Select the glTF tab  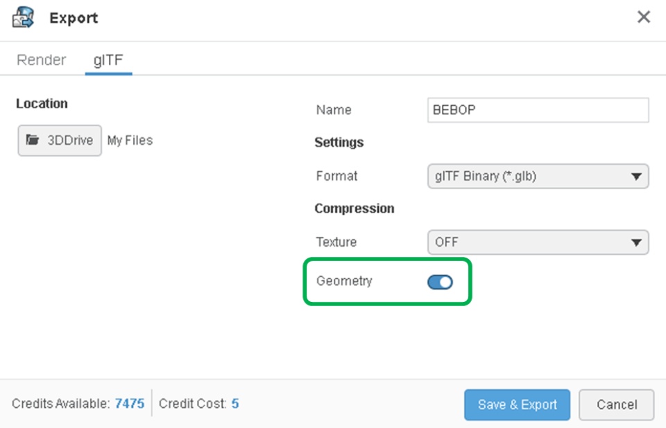108,60
